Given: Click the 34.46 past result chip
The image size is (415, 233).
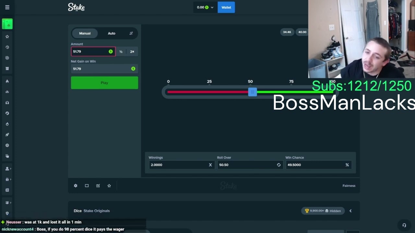Looking at the screenshot, I should [x=287, y=32].
